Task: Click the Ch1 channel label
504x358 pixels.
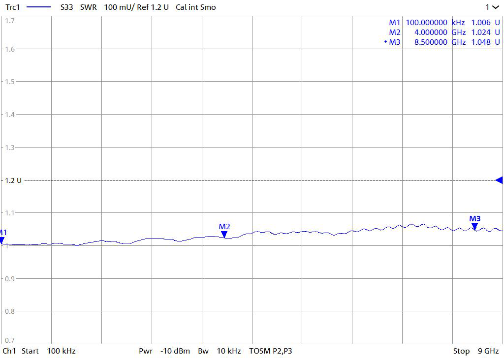Action: pos(9,351)
